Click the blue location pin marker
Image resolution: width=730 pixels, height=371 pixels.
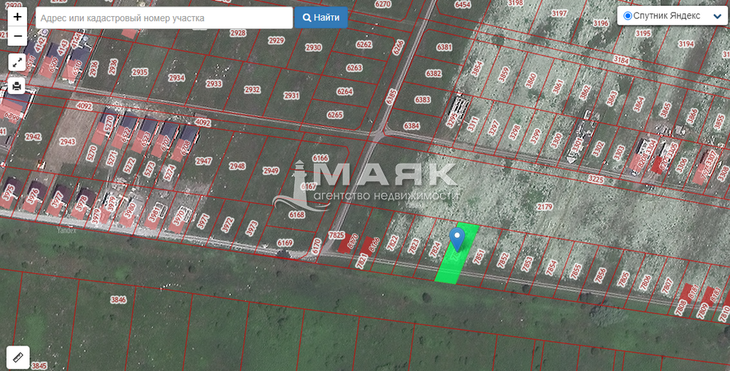click(457, 240)
